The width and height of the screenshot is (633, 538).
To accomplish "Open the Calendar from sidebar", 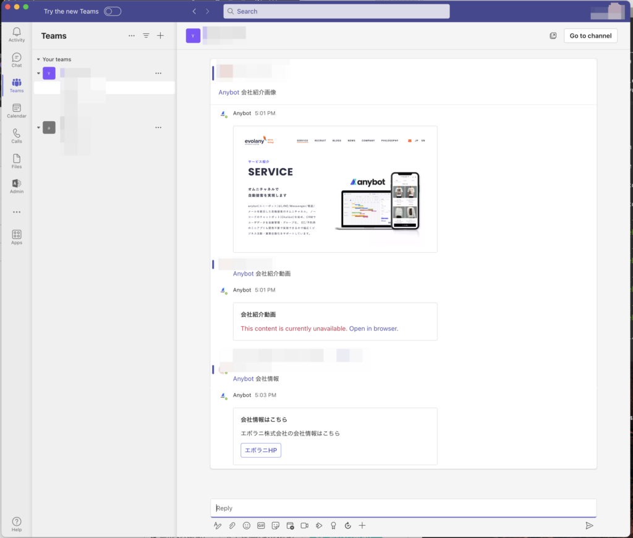I will tap(17, 111).
